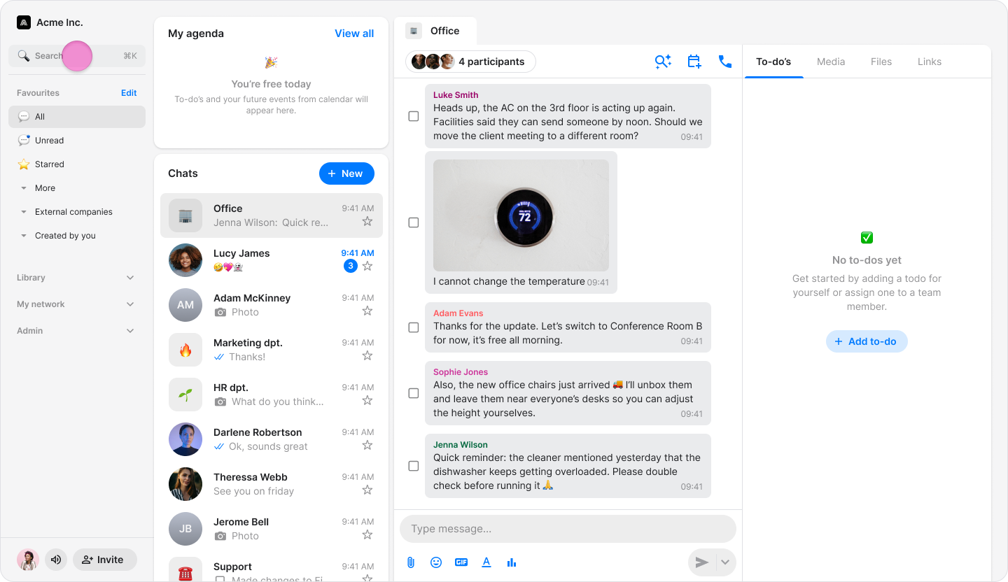Select the All favourites filter
The height and width of the screenshot is (582, 1008).
point(77,117)
